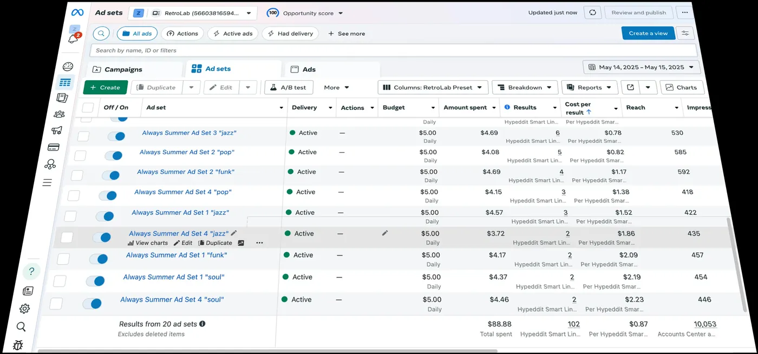Click the Charts button

coord(682,87)
